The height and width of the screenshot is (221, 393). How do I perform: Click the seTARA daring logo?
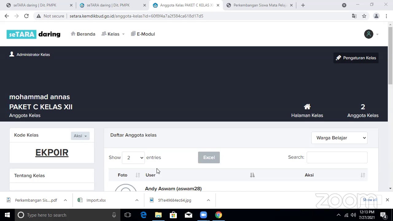click(x=33, y=34)
